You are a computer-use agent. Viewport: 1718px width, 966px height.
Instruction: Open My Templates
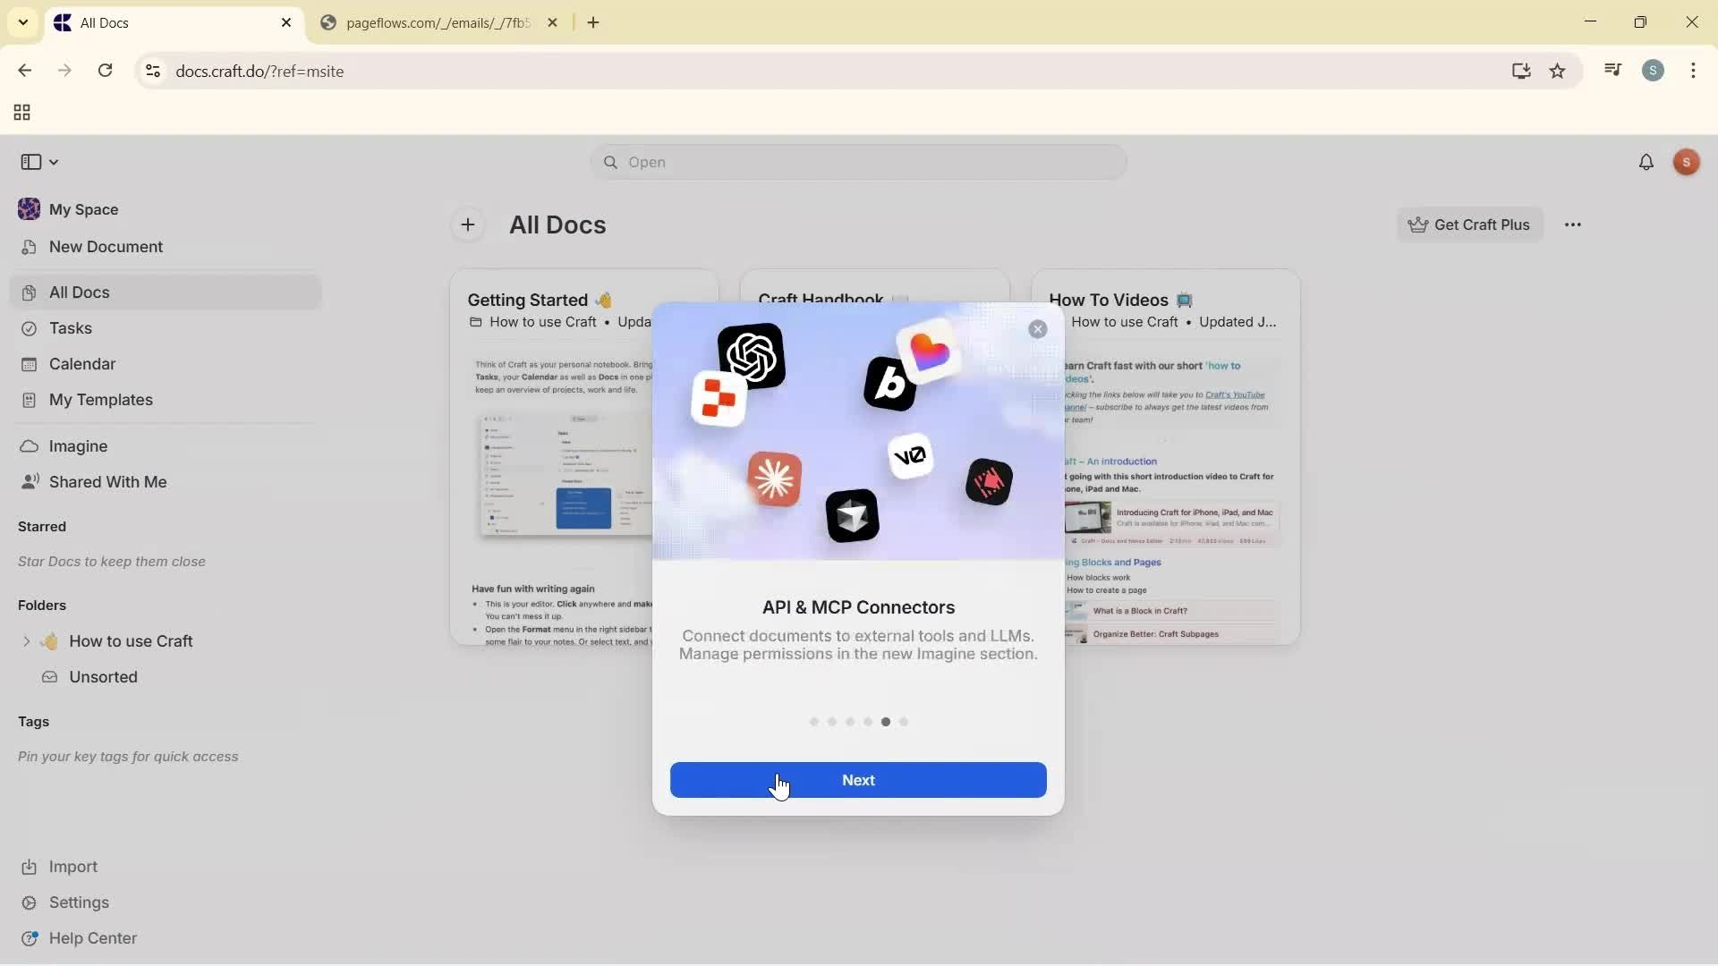pyautogui.click(x=99, y=400)
